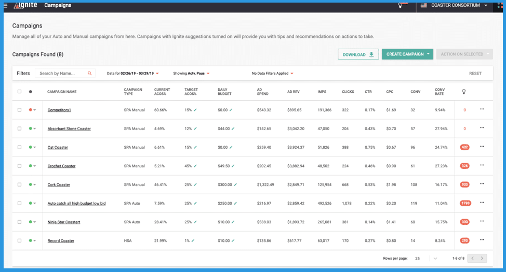Edit target ACOS pencil for Auto catch all
This screenshot has width=506, height=272.
[195, 204]
